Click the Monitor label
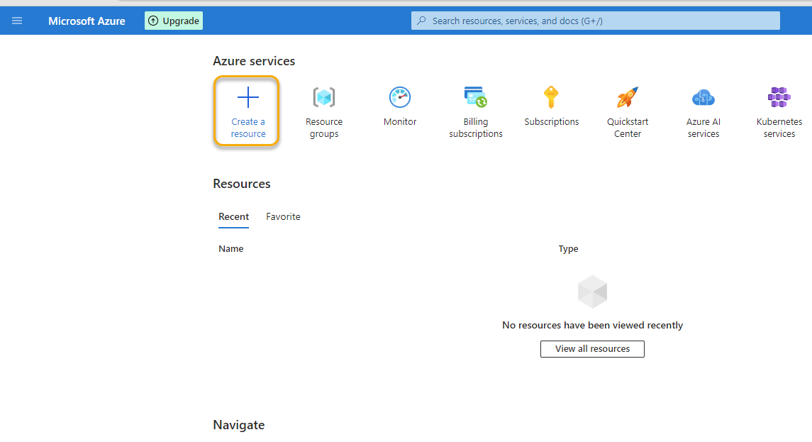 400,122
